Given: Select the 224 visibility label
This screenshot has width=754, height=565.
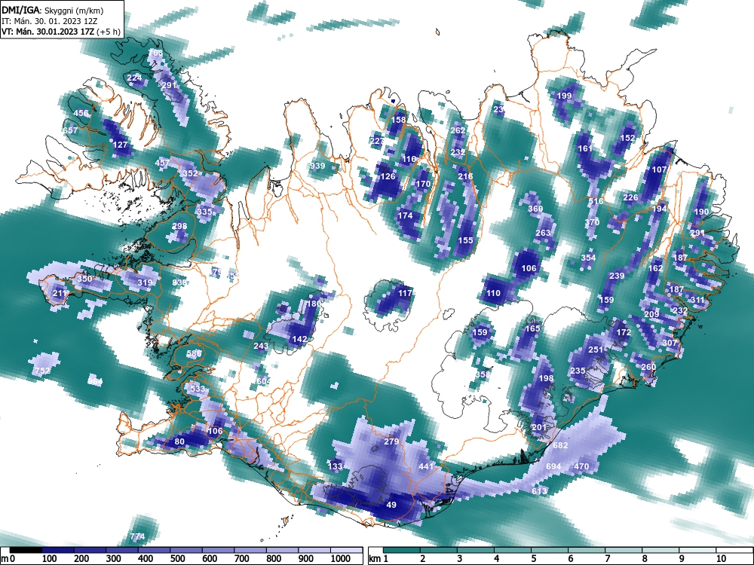Looking at the screenshot, I should pyautogui.click(x=135, y=78).
